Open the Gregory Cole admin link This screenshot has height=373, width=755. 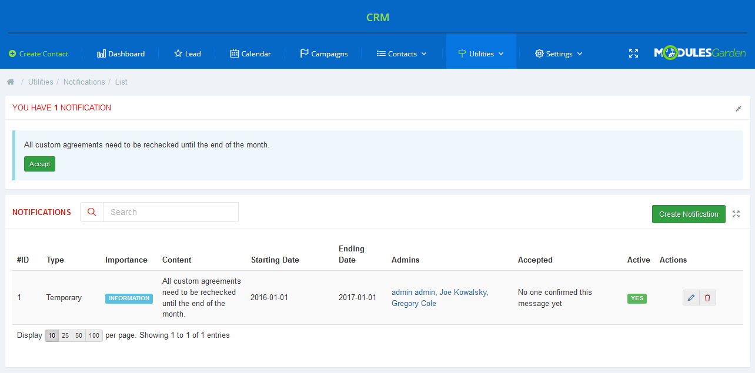click(414, 304)
